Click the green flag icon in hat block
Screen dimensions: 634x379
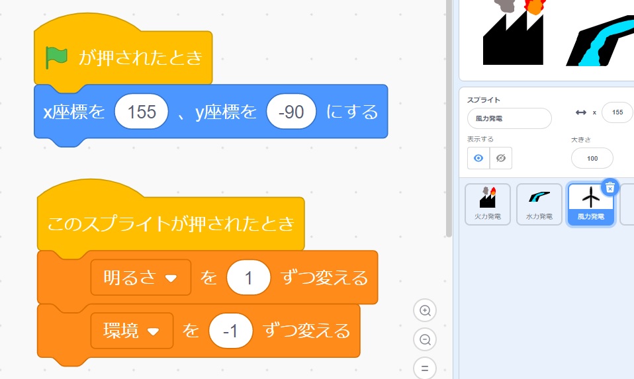click(57, 58)
